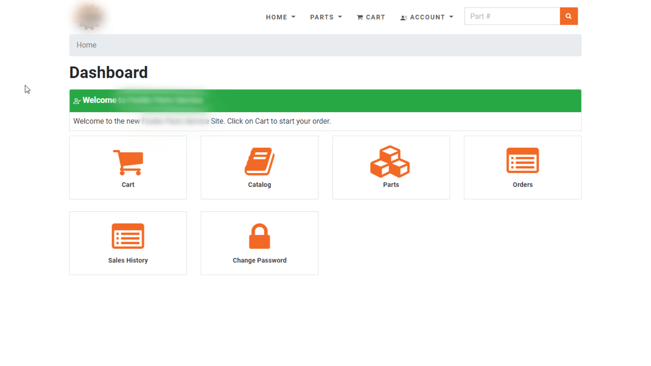
Task: Click the cart icon beside CART menu
Action: pyautogui.click(x=359, y=17)
